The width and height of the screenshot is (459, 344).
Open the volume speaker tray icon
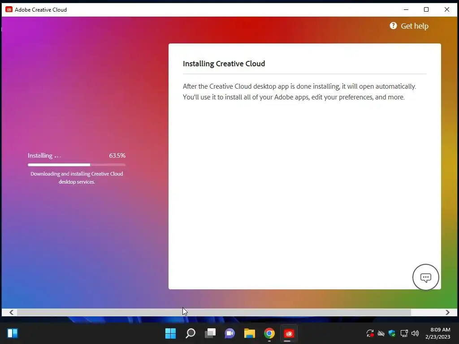[x=415, y=333]
